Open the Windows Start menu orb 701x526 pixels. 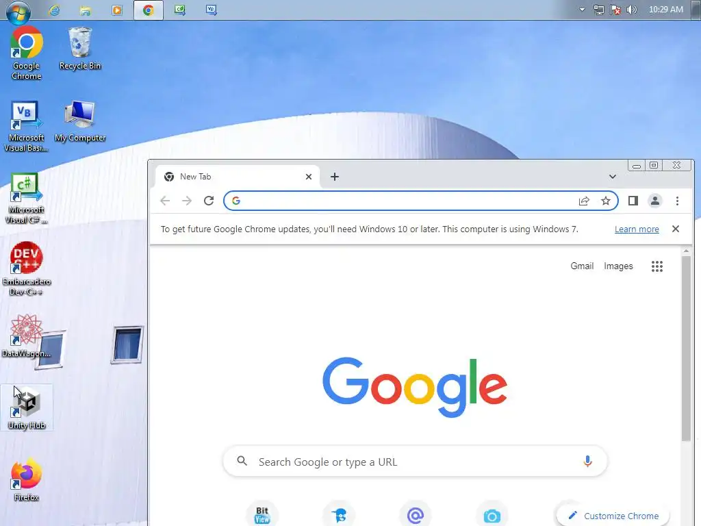coord(18,11)
